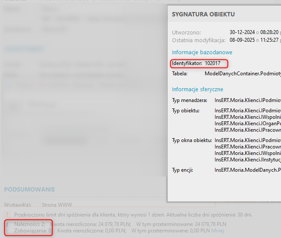Click the Ostatnia modyfikacja date 08-09-2025
Viewport: 281px width, 238px height.
242,40
